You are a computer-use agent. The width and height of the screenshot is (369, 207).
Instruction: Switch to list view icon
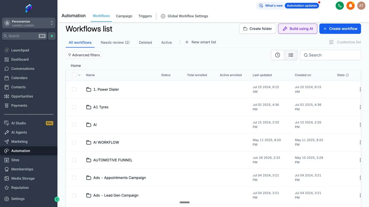tap(291, 55)
